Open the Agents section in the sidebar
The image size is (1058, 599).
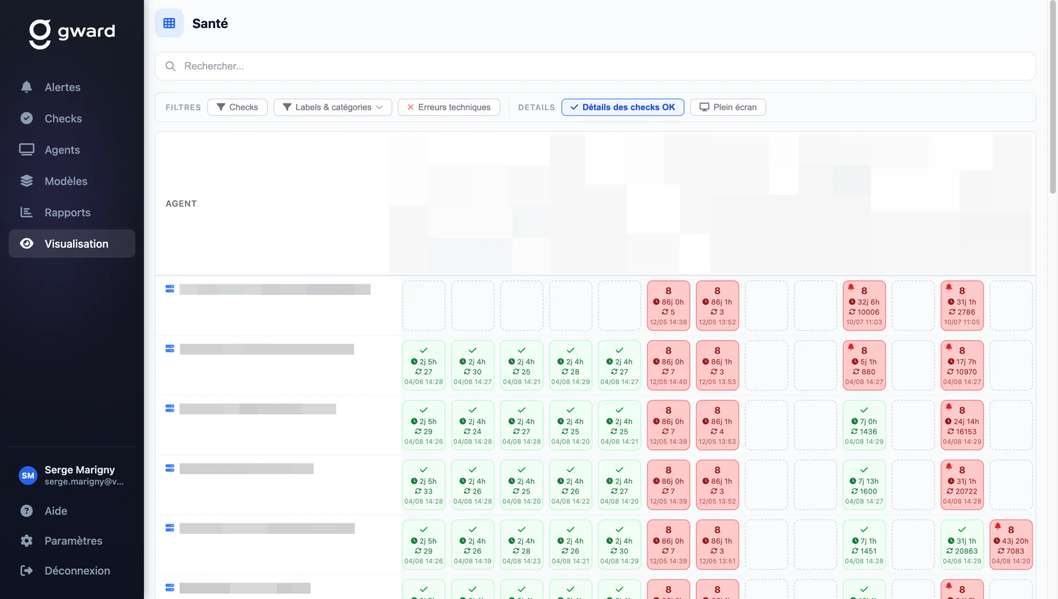(72, 150)
